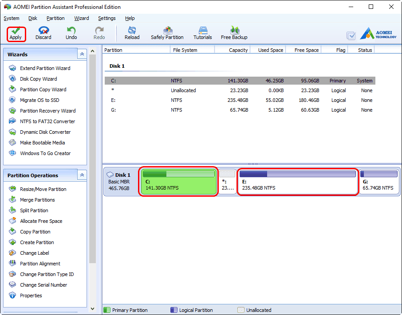The image size is (402, 315).
Task: Open the Help menu
Action: pos(130,18)
